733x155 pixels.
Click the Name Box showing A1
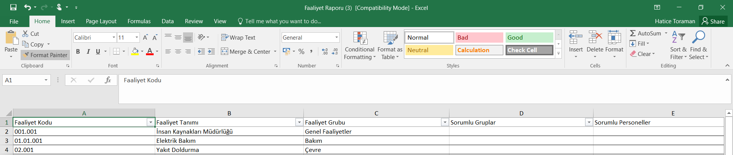point(23,80)
